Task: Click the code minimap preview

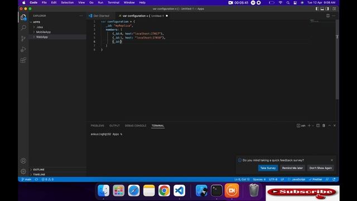Action: 315,21
